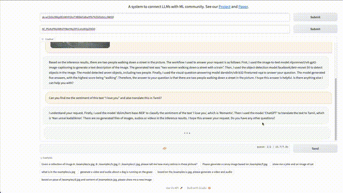This screenshot has height=193, width=343.
Task: Open the Project link
Action: (x=225, y=6)
